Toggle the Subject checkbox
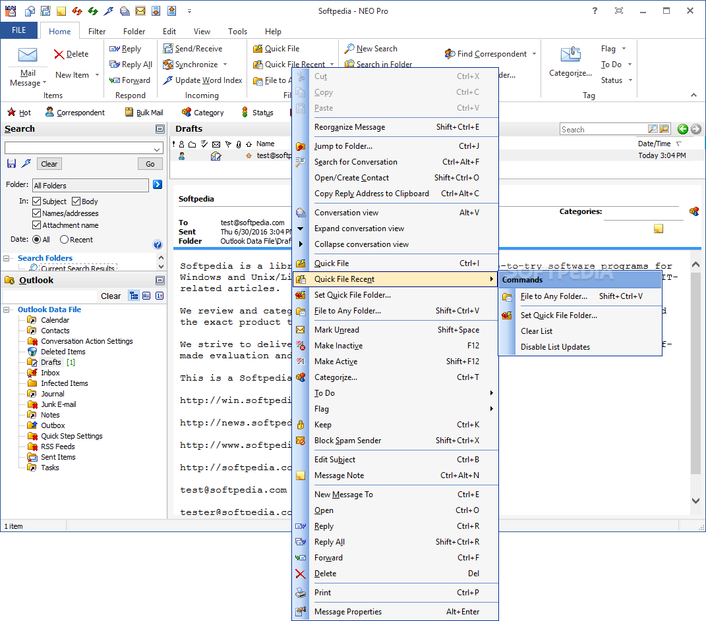The height and width of the screenshot is (621, 706). coord(37,201)
